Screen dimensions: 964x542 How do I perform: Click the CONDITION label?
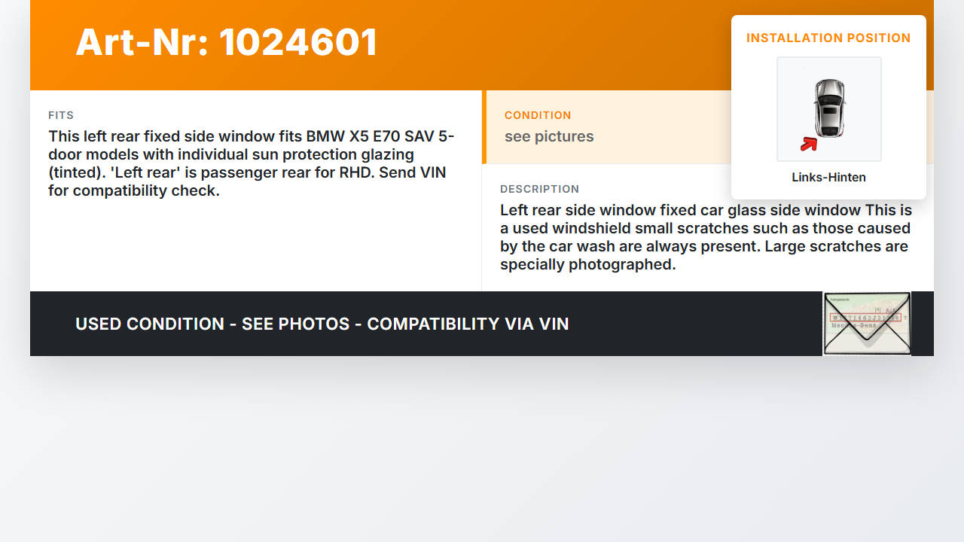pos(538,115)
